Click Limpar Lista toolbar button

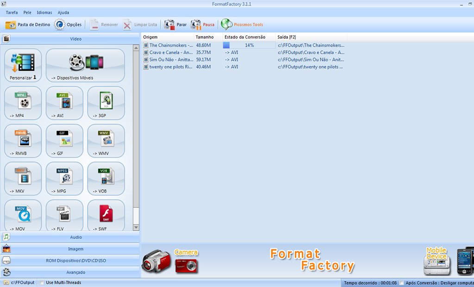140,25
